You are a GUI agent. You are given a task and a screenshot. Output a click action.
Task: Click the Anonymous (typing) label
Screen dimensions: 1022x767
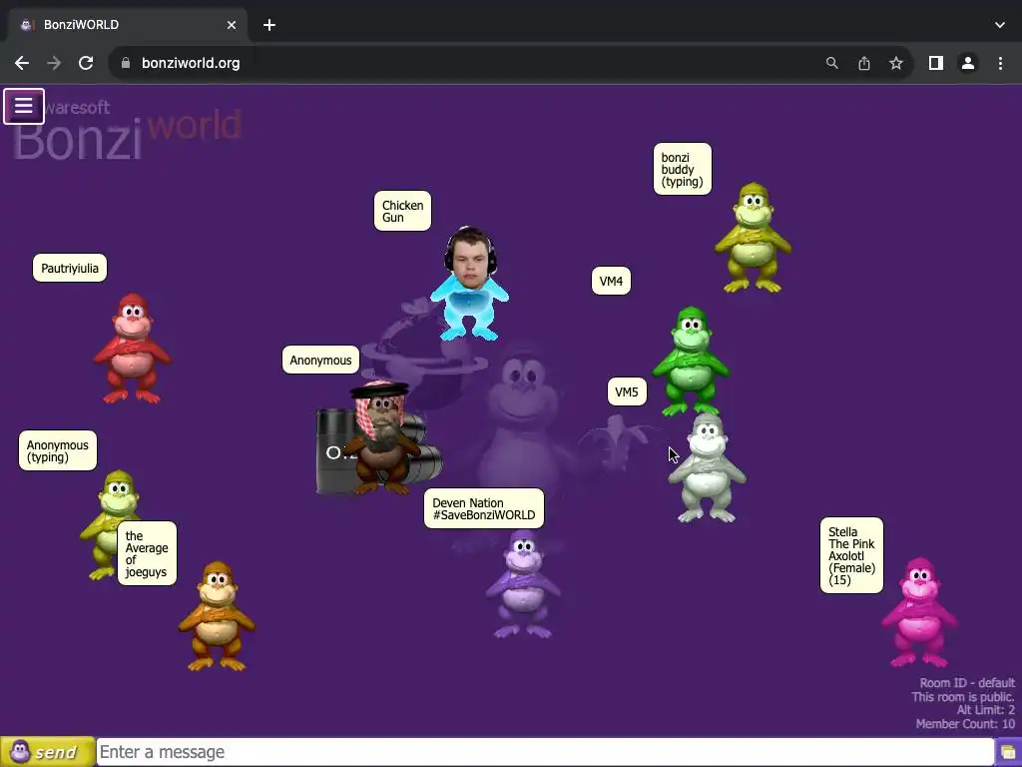[x=57, y=450]
